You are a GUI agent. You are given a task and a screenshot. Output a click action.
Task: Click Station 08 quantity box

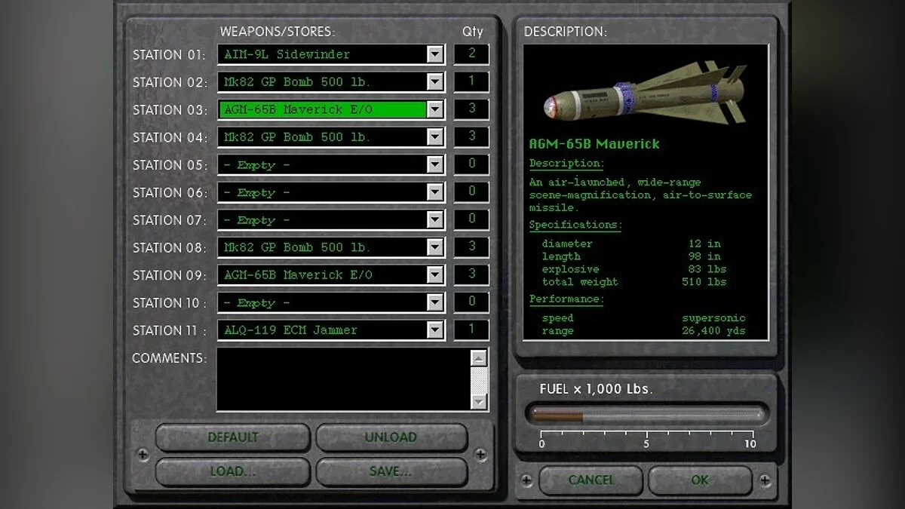[x=471, y=247]
